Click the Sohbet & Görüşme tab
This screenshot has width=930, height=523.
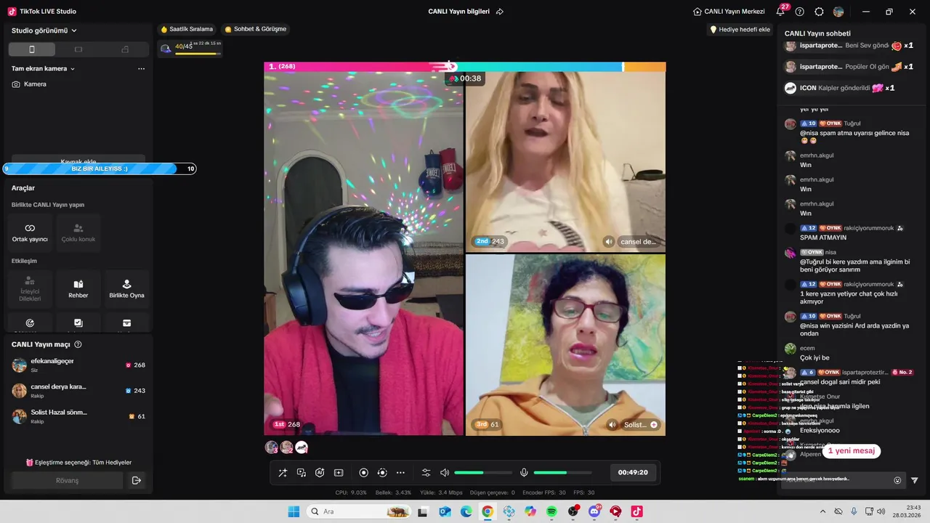256,29
